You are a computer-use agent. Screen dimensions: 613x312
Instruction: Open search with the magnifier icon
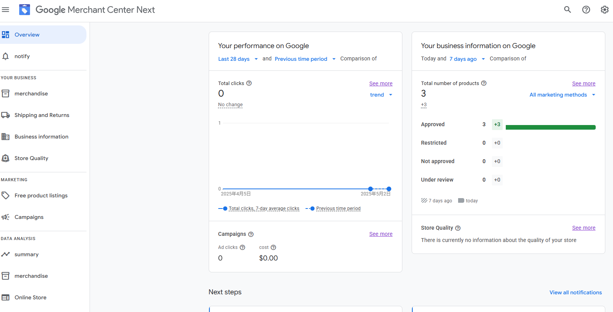568,10
